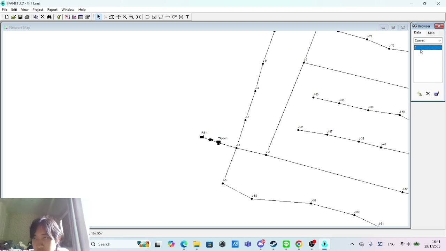Image resolution: width=446 pixels, height=251 pixels.
Task: Choose the Select Region tool
Action: pos(111,17)
